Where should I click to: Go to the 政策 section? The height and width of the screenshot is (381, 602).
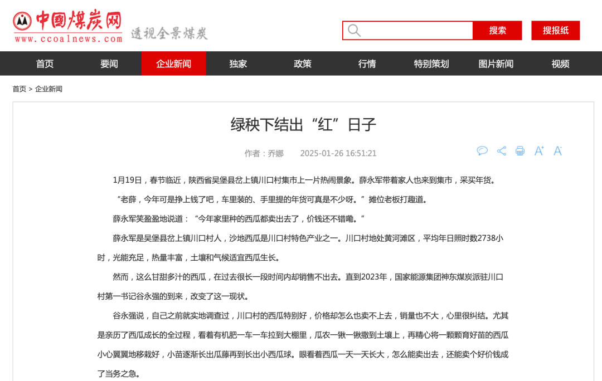(303, 63)
